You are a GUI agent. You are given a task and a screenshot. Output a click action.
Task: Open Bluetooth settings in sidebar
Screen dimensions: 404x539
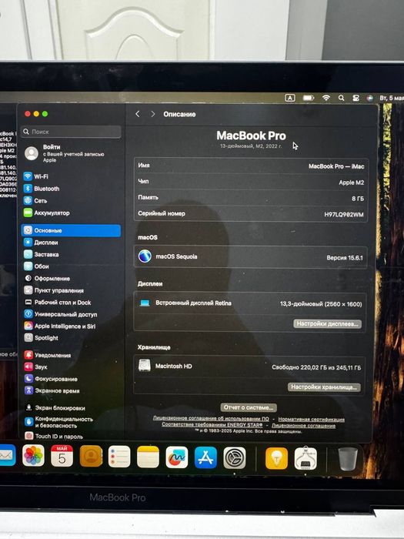coord(47,189)
